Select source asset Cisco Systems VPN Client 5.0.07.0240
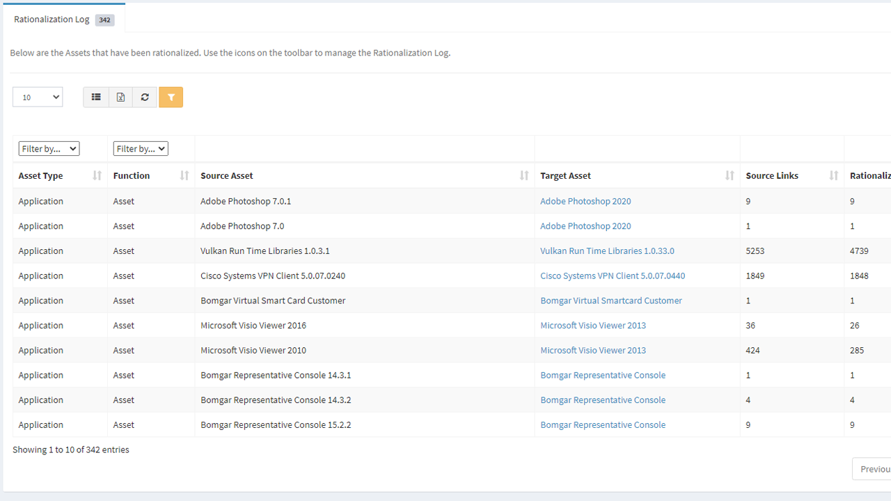The image size is (891, 501). [x=273, y=276]
